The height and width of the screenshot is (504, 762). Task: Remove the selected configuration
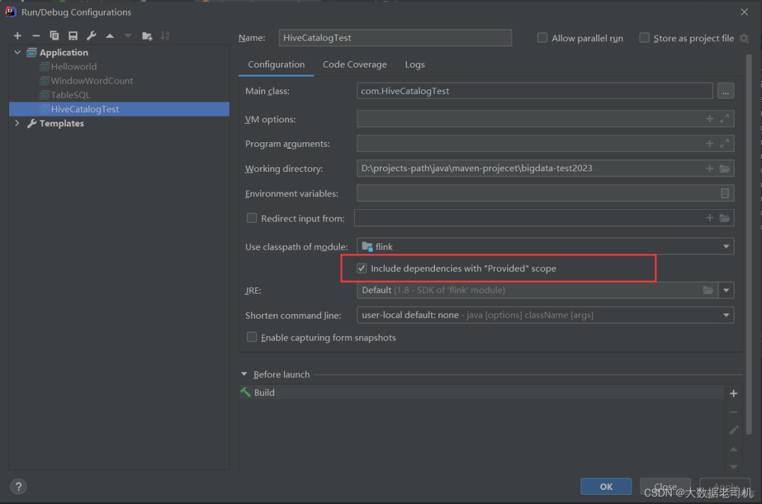(36, 35)
